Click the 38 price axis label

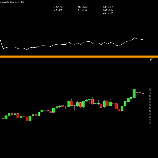pos(150,120)
